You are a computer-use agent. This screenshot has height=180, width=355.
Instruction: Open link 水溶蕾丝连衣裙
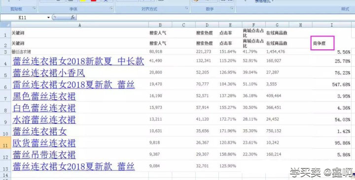click(x=44, y=119)
